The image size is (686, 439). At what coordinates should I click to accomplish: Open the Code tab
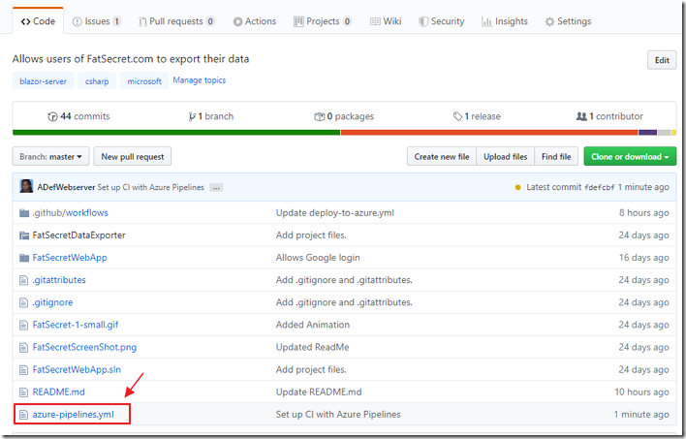point(38,21)
